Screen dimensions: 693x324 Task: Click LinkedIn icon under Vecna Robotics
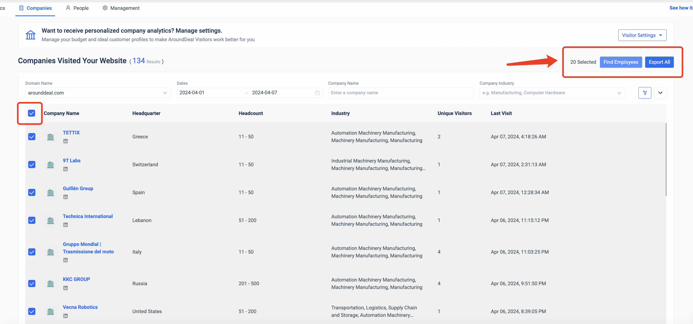tap(65, 316)
